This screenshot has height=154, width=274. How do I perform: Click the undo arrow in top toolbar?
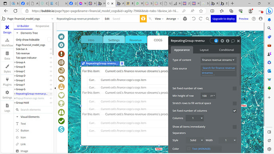tap(194, 19)
